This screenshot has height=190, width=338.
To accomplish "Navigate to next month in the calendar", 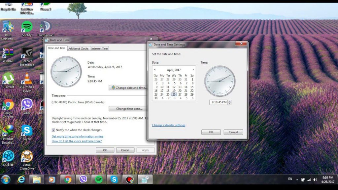I will pos(193,70).
